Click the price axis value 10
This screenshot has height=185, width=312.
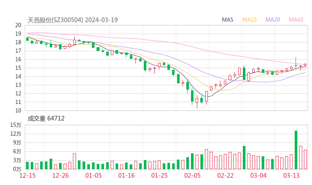[x=18, y=111]
